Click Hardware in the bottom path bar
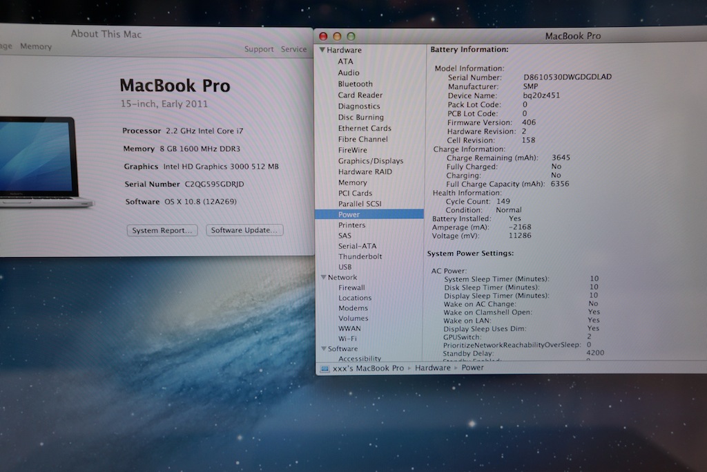The width and height of the screenshot is (707, 472). click(433, 368)
